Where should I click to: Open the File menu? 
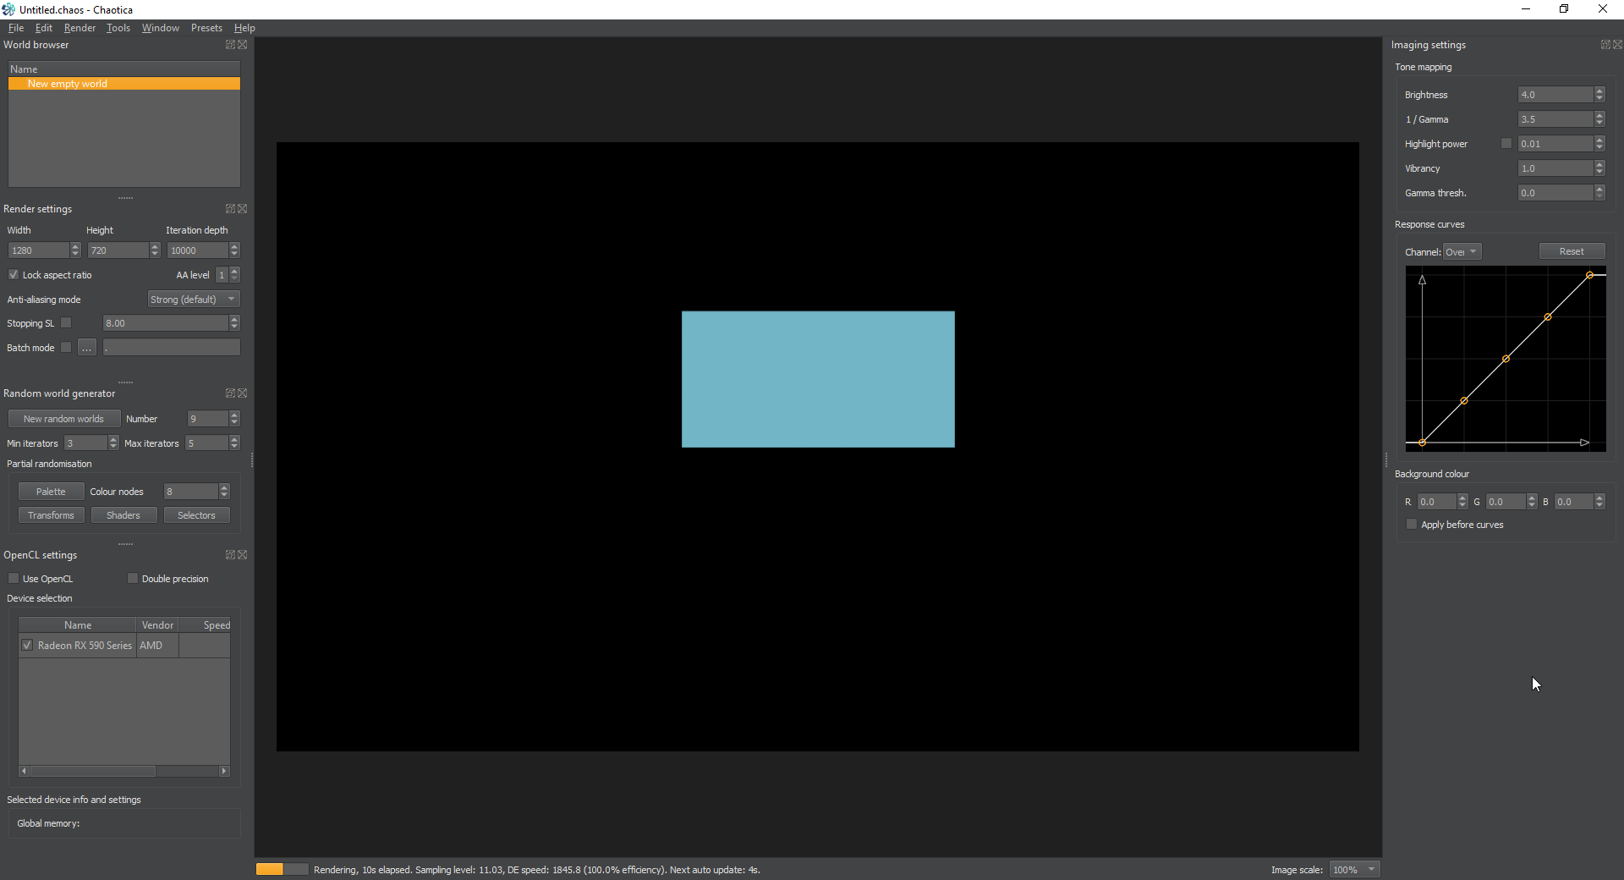click(x=16, y=28)
